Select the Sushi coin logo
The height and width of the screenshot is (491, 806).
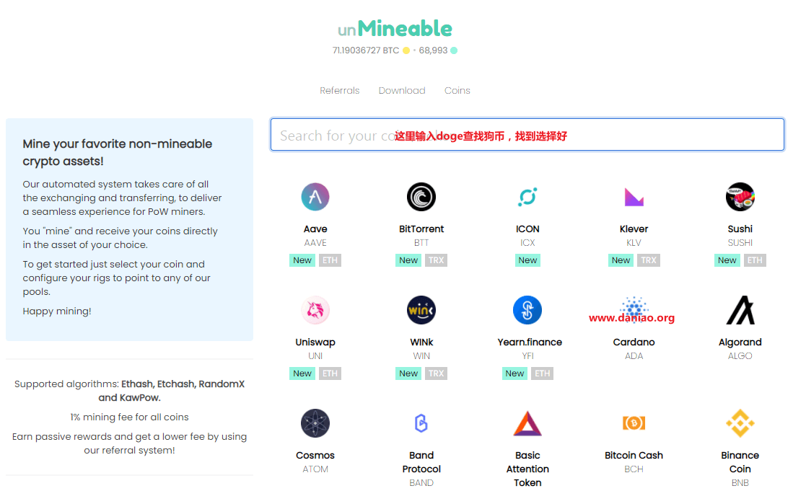click(740, 197)
